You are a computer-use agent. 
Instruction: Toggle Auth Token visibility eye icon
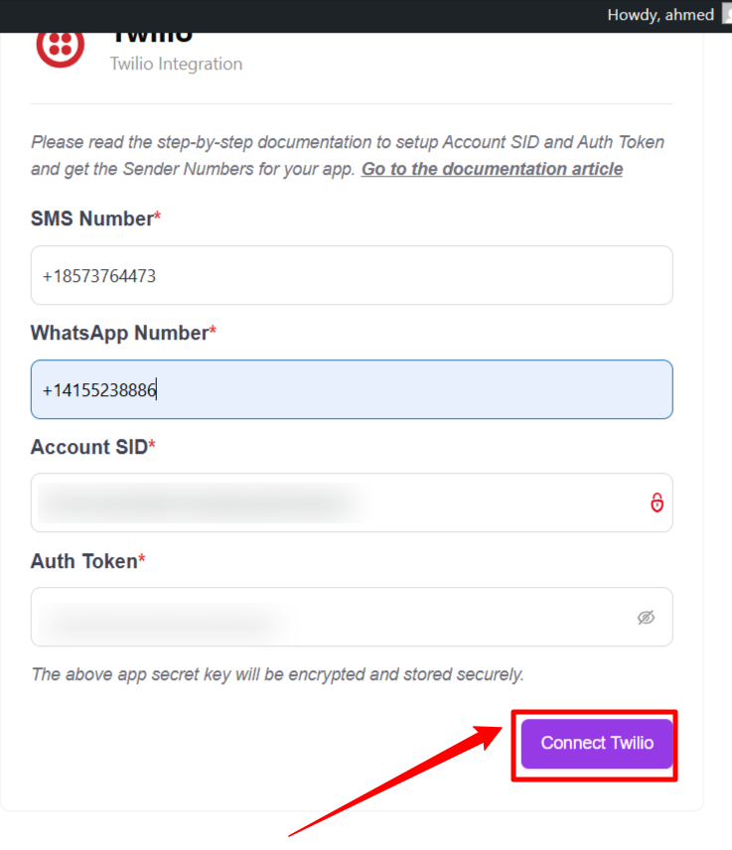click(646, 618)
